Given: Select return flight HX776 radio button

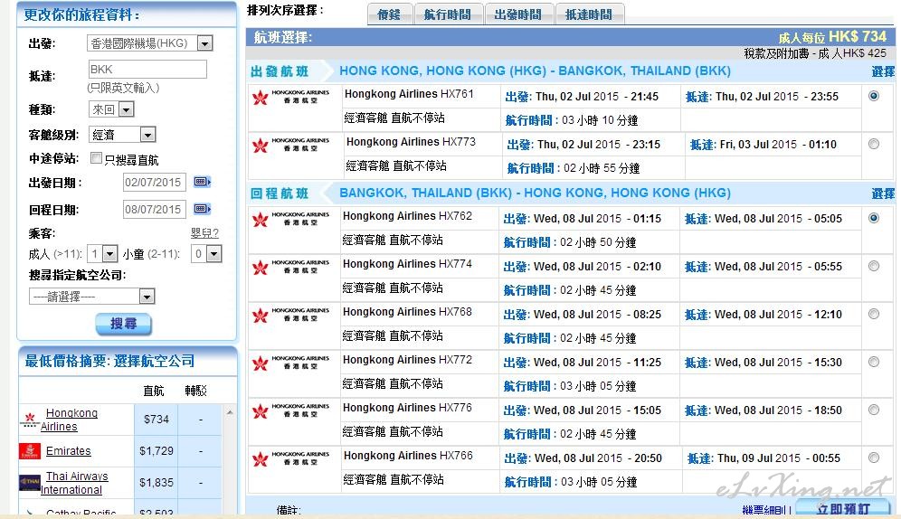Looking at the screenshot, I should click(x=874, y=410).
